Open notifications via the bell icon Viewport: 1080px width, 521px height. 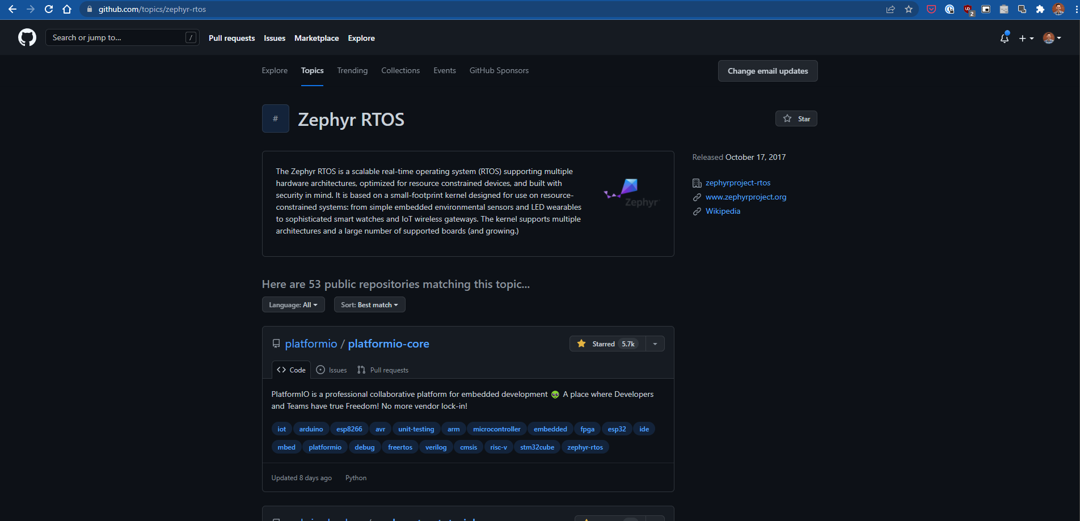coord(1004,38)
